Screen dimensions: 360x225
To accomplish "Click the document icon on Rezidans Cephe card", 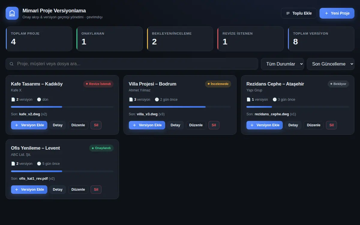I will pyautogui.click(x=248, y=99).
